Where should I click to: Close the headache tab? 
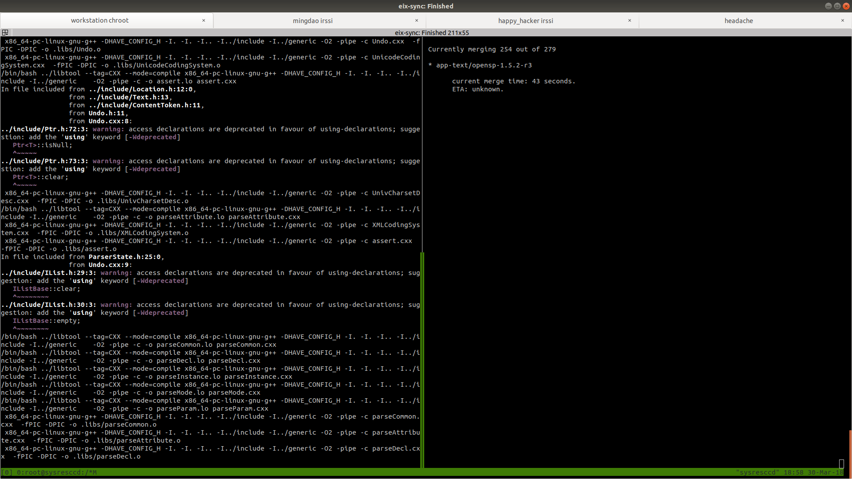(x=843, y=20)
